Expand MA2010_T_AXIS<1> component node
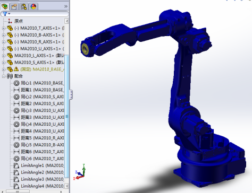The height and width of the screenshot is (193, 252). pyautogui.click(x=4, y=28)
